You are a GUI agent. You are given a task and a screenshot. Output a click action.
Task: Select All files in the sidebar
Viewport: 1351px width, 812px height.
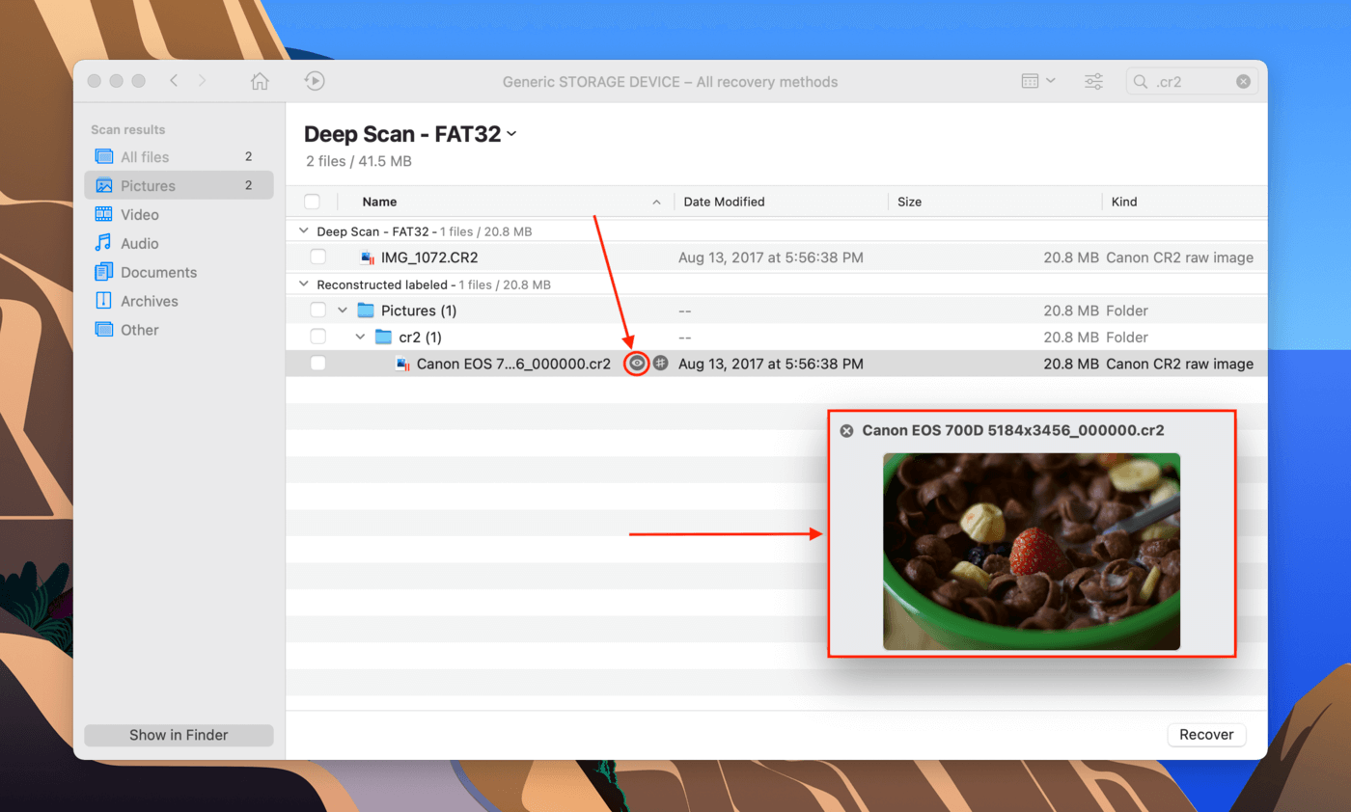point(179,156)
